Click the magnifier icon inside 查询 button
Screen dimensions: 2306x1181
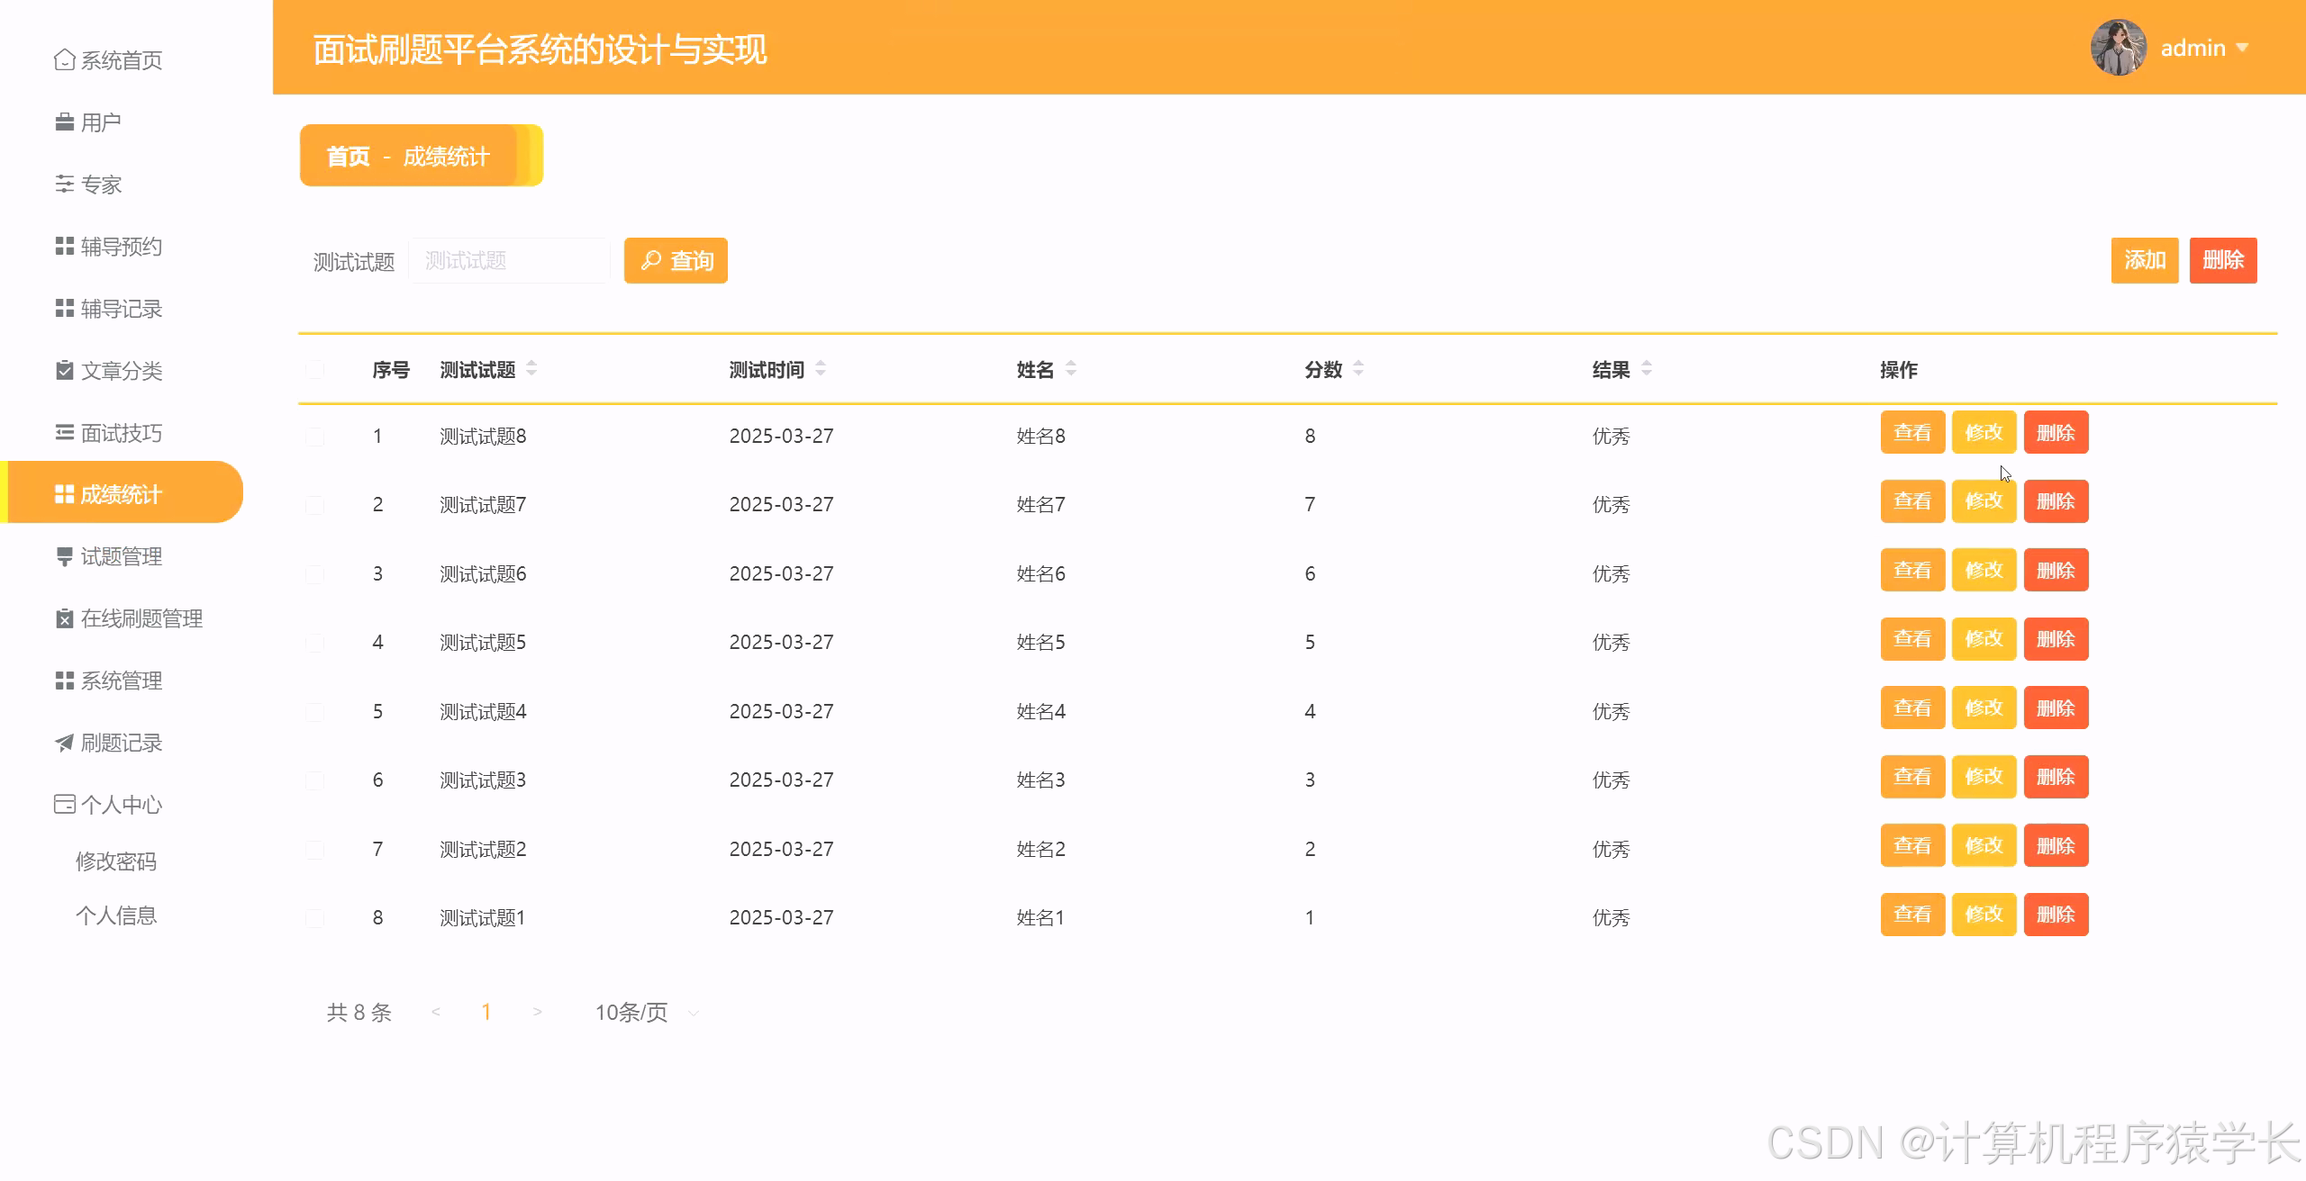(x=650, y=260)
